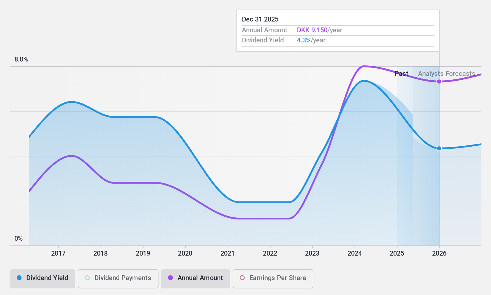491x295 pixels.
Task: Click the 2023 axis label
Action: [x=312, y=253]
